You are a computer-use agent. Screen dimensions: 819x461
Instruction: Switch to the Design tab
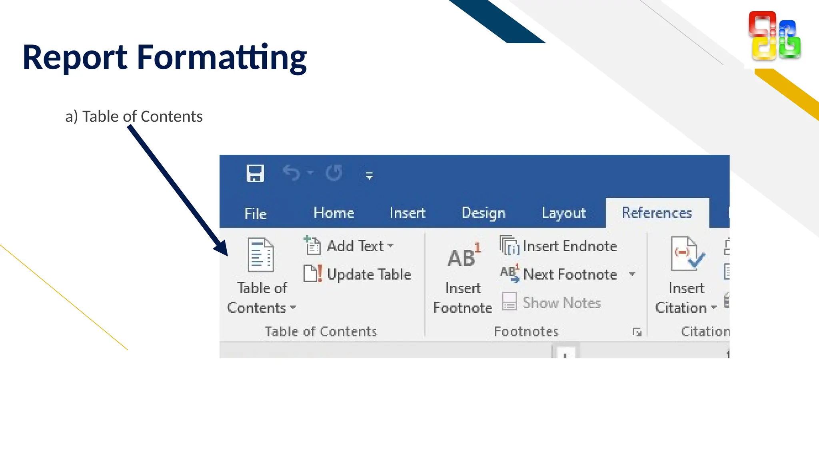click(483, 212)
